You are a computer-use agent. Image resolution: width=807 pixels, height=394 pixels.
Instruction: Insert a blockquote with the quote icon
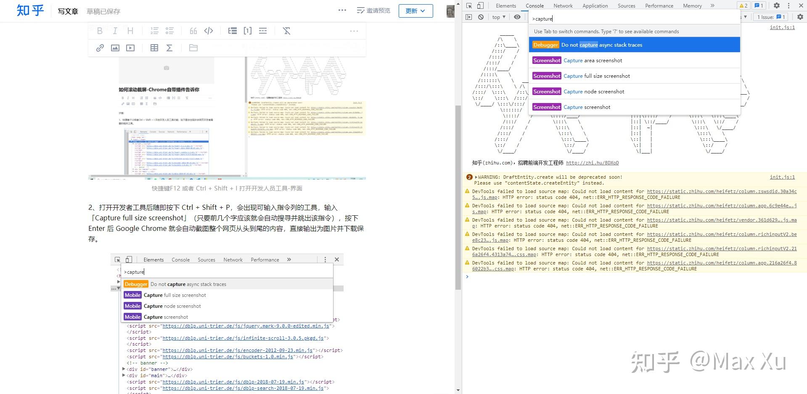click(193, 31)
